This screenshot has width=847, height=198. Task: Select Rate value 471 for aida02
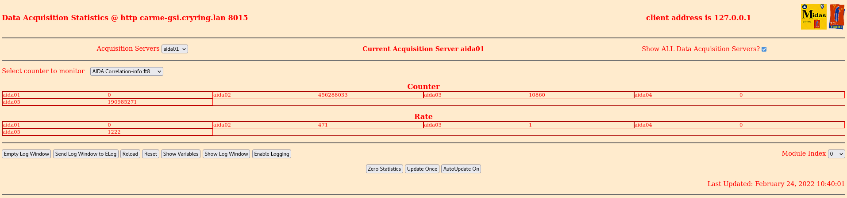[x=323, y=125]
